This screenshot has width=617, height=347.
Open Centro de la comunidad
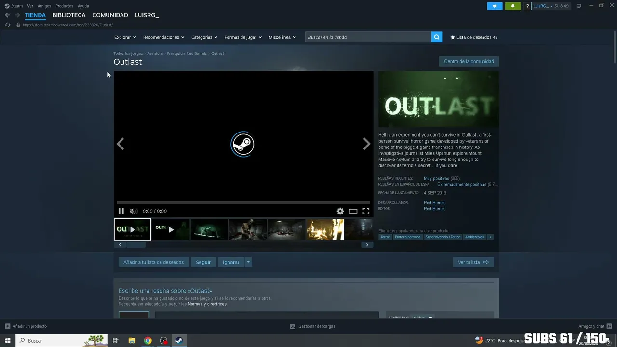click(469, 61)
